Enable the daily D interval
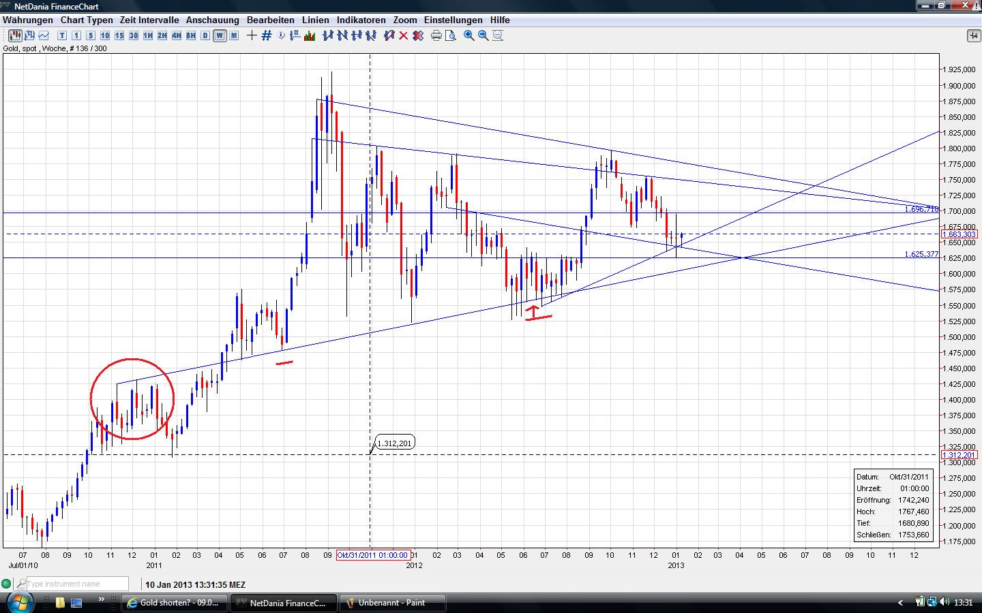 point(204,35)
